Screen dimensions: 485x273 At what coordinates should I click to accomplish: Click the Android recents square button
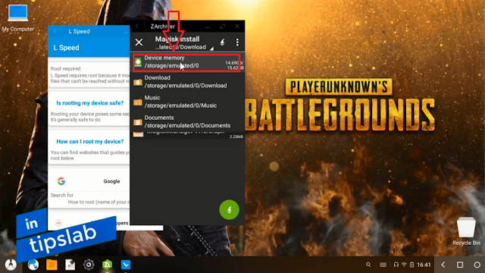coord(460,265)
